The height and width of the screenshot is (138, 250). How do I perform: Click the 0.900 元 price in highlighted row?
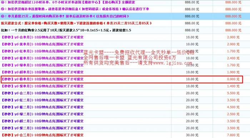(x=233, y=79)
